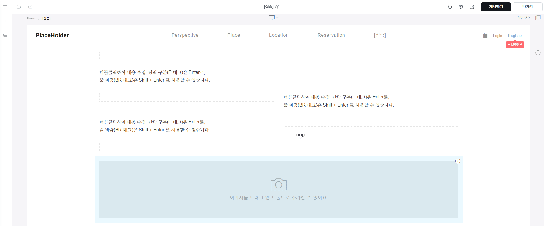
Task: Open the version history clock icon
Action: pos(450,7)
